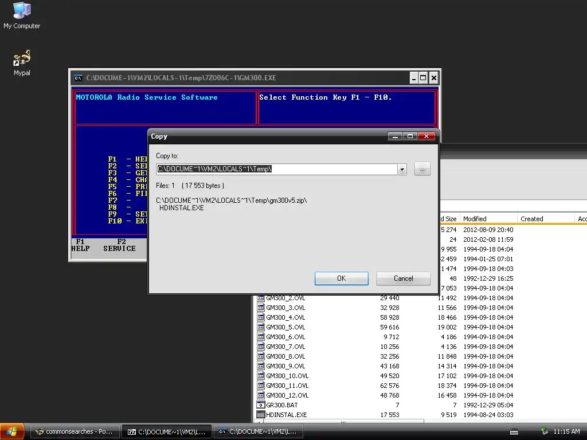Screen dimensions: 587x440
Task: Minimize the Copy dialog
Action: [x=395, y=136]
